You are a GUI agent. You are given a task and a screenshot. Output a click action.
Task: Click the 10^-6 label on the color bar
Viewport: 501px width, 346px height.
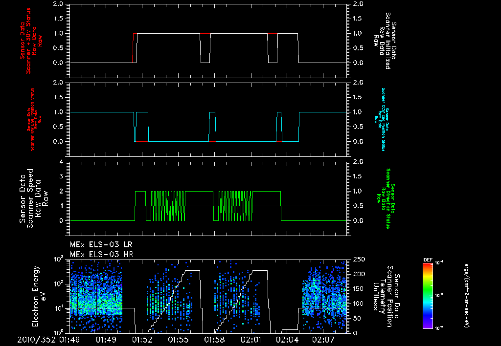tap(439, 328)
